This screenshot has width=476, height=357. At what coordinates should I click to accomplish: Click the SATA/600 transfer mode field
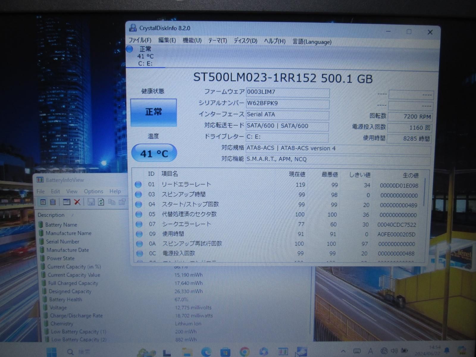coord(287,126)
